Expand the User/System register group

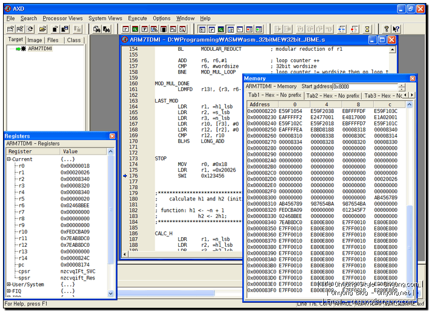point(9,284)
